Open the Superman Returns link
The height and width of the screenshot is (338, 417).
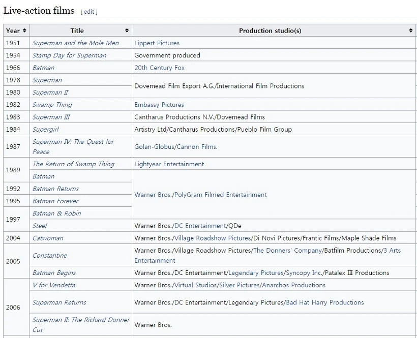59,302
